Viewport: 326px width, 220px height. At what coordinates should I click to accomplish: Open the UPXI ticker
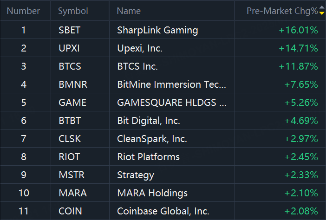point(69,48)
